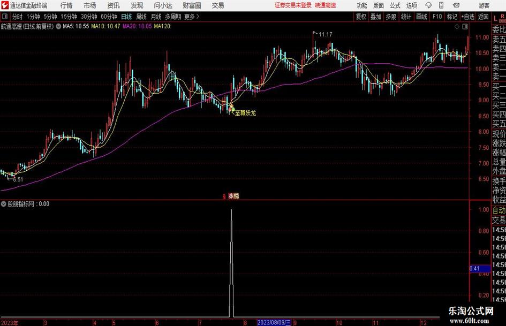The image size is (506, 326).
Task: Click the MA10: 10.47 indicator text
Action: [x=105, y=26]
